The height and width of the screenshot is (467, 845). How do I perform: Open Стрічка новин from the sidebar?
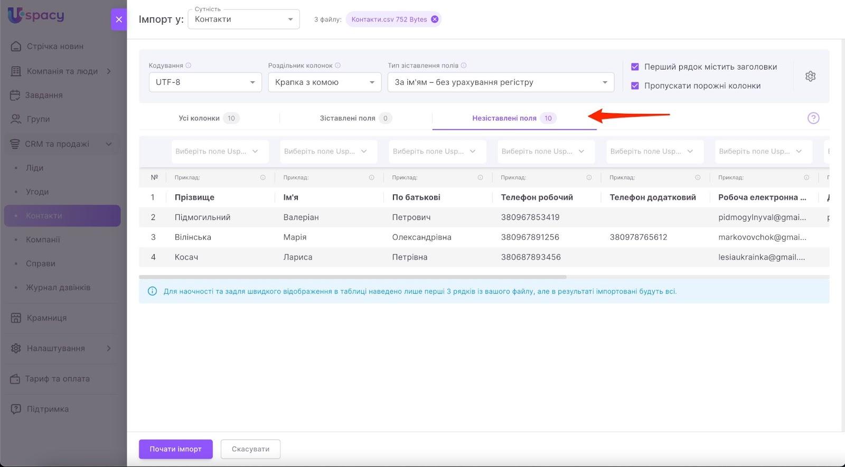[x=55, y=46]
